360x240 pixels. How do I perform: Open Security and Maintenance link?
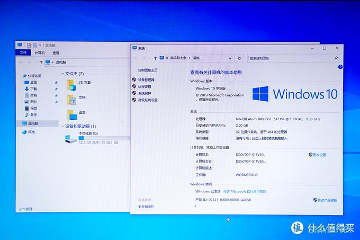[x=146, y=207]
